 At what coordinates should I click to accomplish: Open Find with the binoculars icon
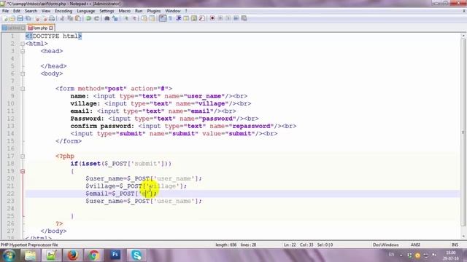107,18
